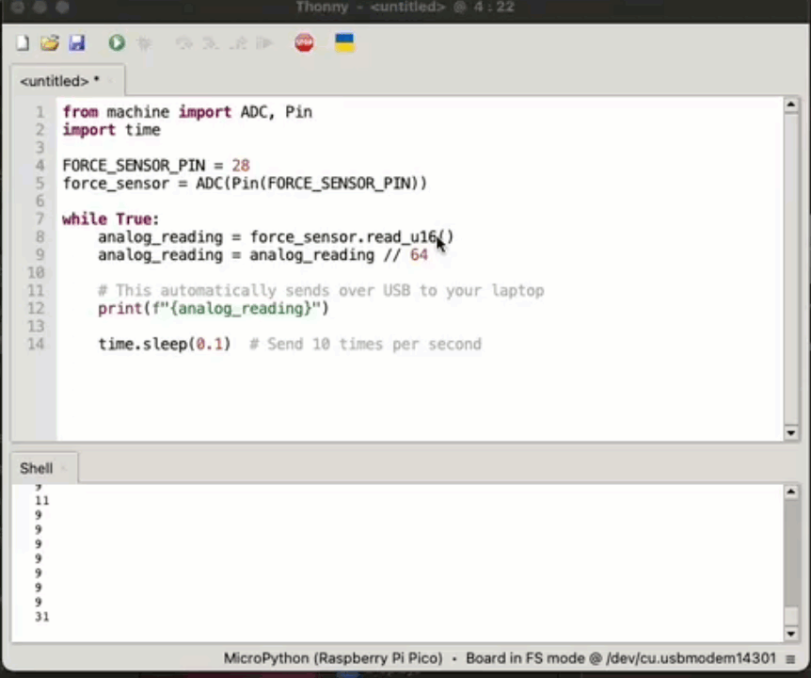Screen dimensions: 811x678
Task: Close the Shell tab with its x
Action: point(64,468)
